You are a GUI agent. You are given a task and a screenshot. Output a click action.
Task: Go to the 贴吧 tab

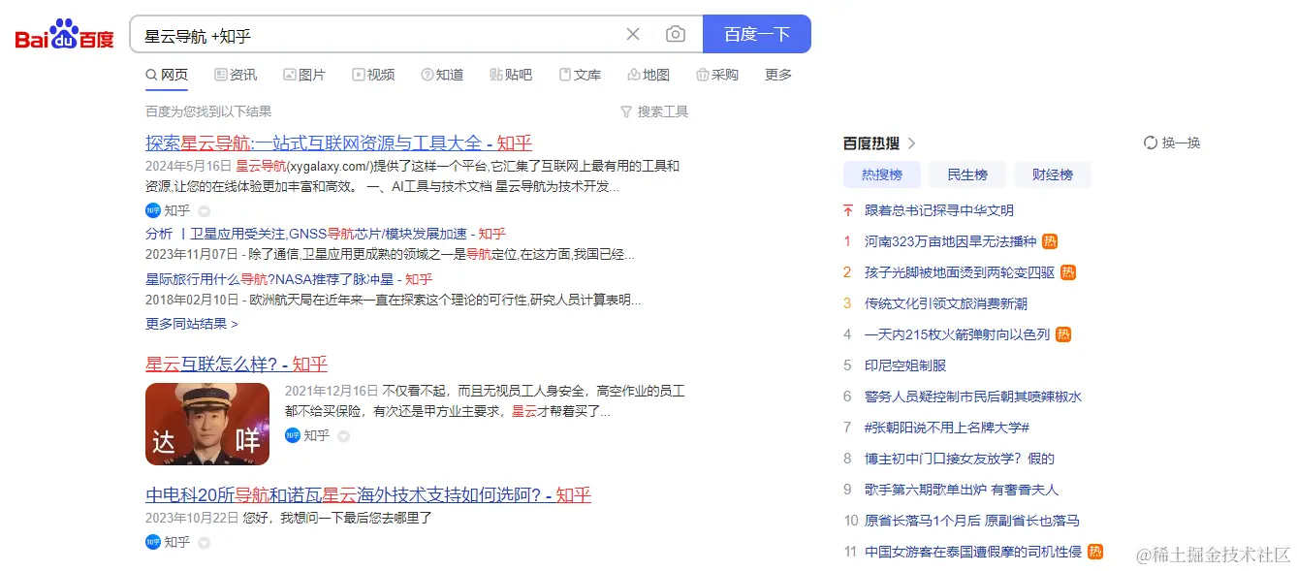pos(511,75)
